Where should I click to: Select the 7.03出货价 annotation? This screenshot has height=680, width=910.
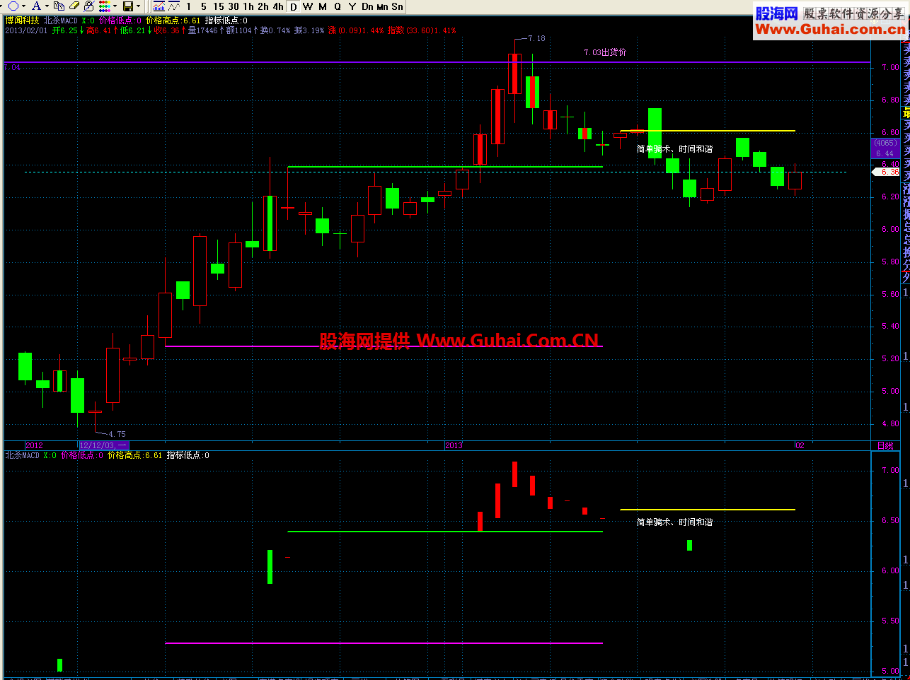(x=605, y=52)
